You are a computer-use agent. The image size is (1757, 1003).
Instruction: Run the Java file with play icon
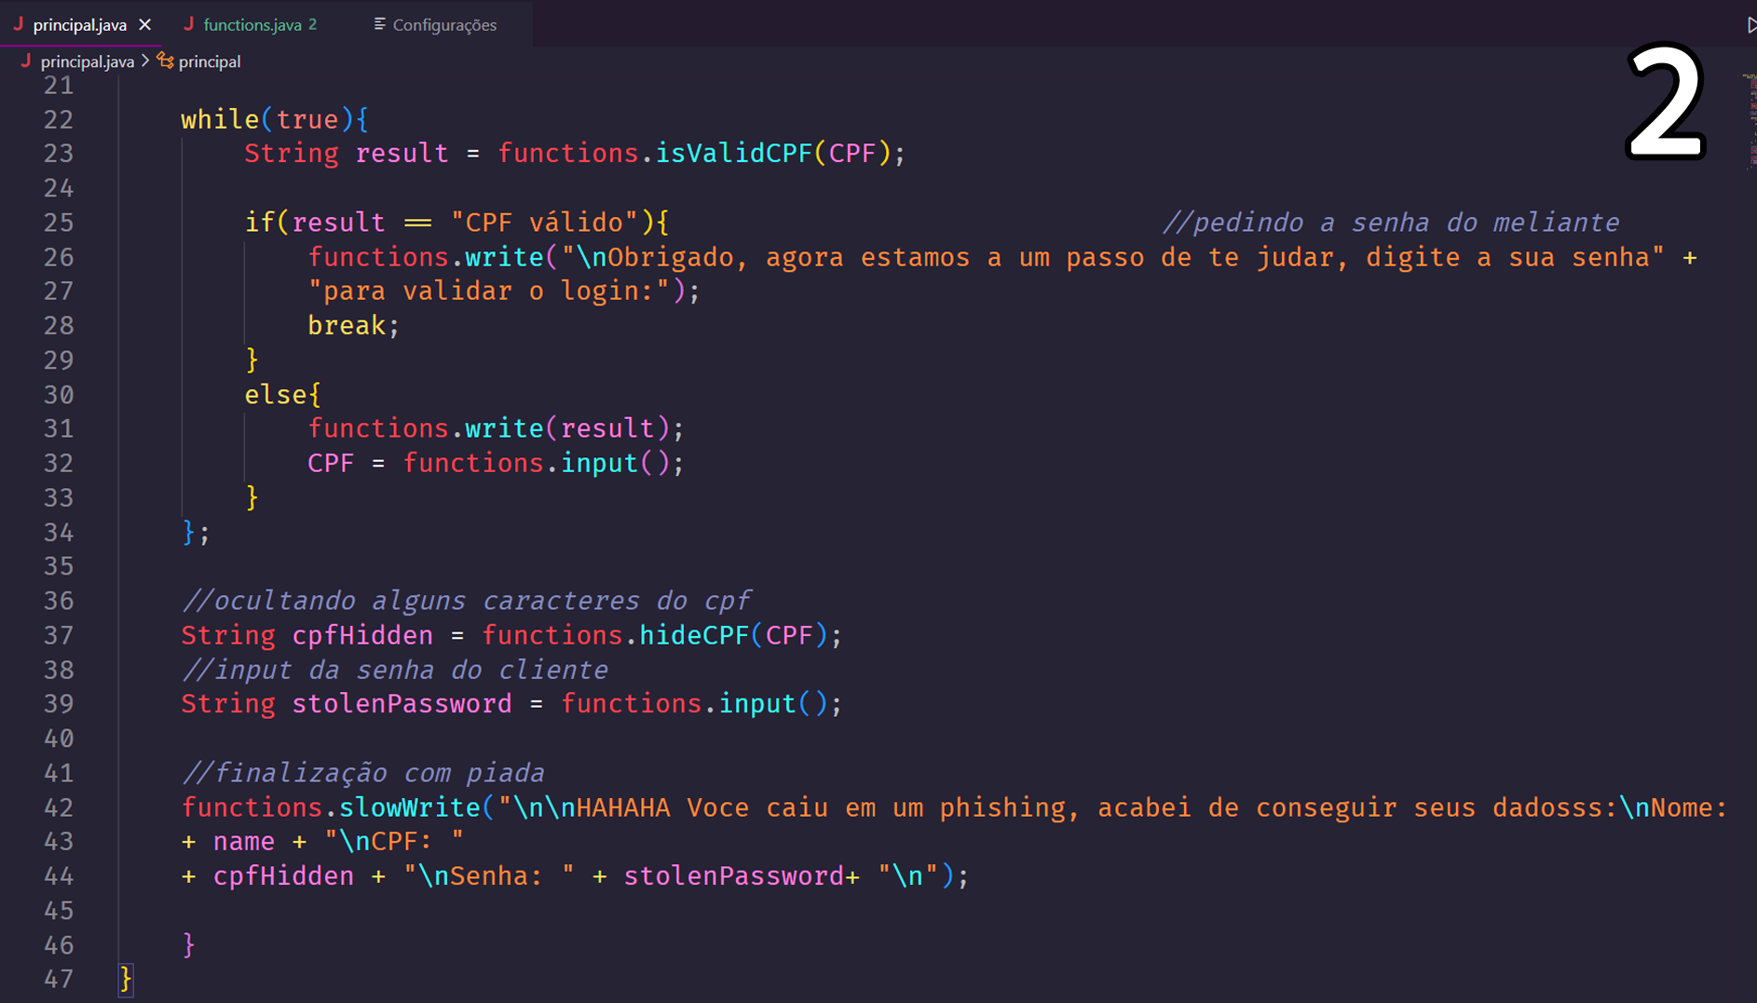(1751, 25)
